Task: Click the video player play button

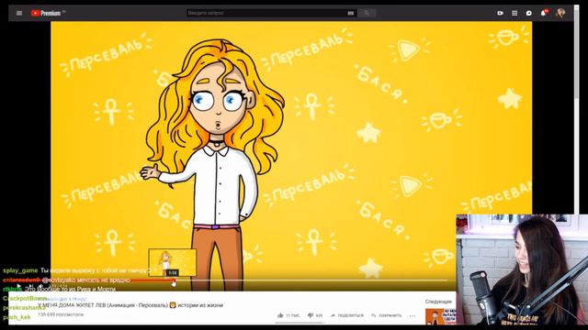Action: click(18, 287)
